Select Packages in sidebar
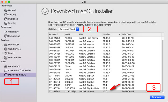 [13, 19]
